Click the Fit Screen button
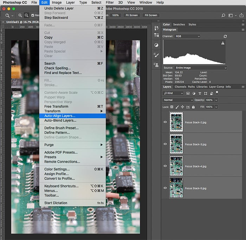Screen dimensions: 246x240 [132, 15]
